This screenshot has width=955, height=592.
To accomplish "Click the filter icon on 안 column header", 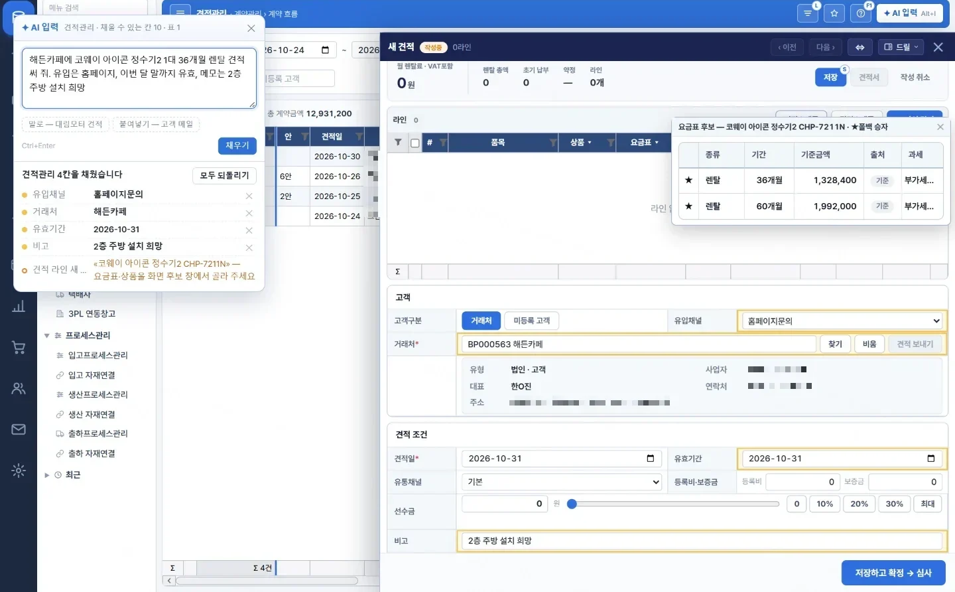I will 305,137.
